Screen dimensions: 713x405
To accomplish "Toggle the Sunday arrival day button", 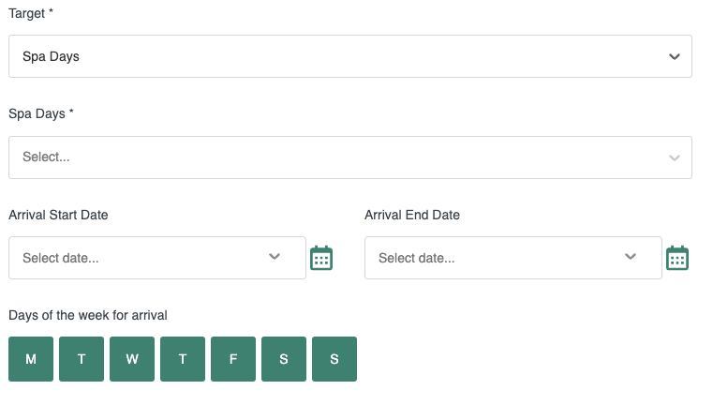I will tap(334, 359).
